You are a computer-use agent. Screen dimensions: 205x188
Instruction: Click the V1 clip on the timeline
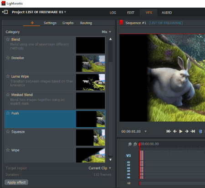tap(142, 155)
